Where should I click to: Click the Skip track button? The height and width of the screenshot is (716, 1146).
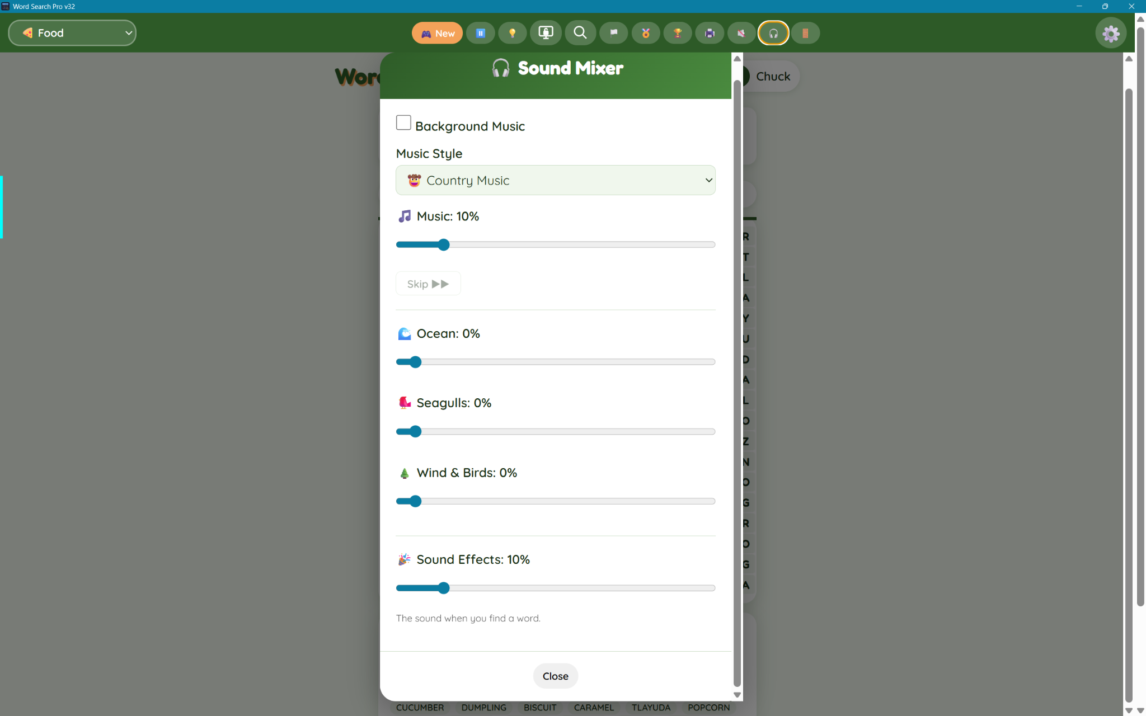pyautogui.click(x=428, y=284)
